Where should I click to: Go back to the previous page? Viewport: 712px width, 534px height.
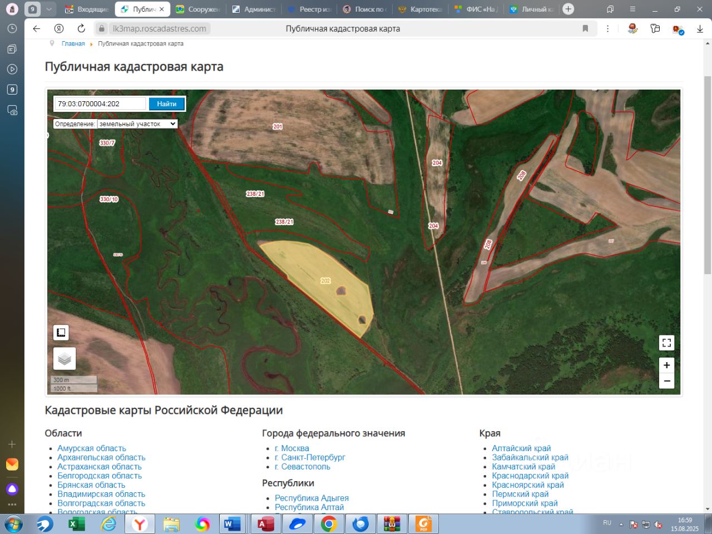click(37, 29)
